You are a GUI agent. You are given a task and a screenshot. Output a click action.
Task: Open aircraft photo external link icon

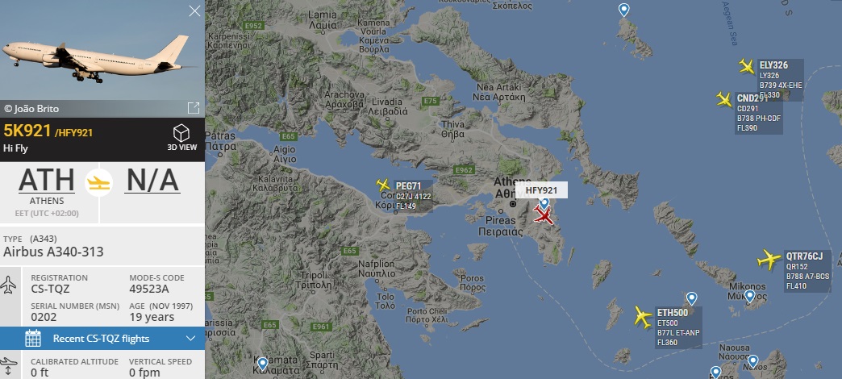pos(194,108)
